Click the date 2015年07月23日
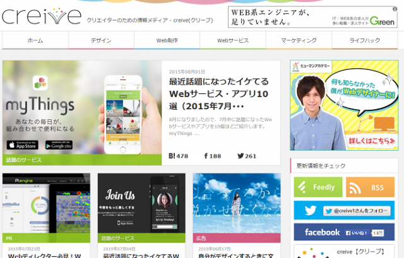 coord(24,249)
